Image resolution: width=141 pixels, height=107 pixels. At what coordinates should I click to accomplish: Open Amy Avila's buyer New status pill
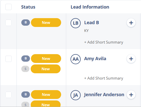point(46,59)
